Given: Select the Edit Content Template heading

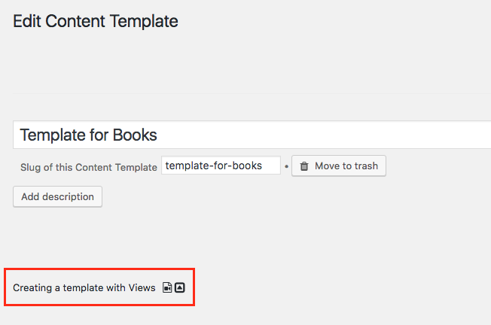Looking at the screenshot, I should pos(96,21).
